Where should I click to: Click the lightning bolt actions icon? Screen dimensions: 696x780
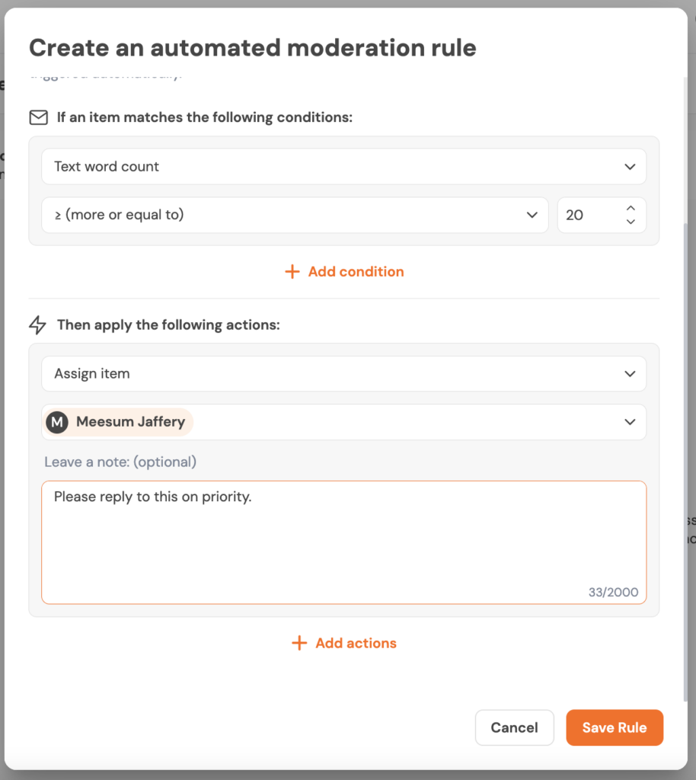[37, 325]
